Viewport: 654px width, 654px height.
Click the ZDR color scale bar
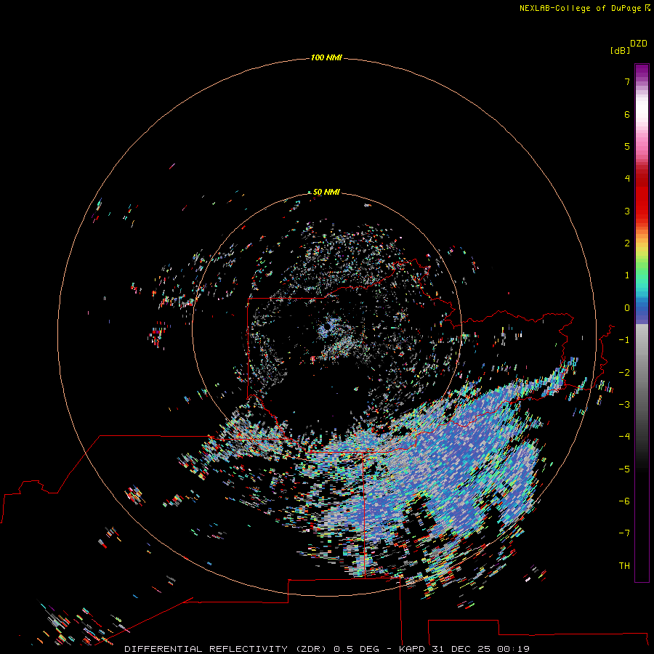pyautogui.click(x=642, y=323)
